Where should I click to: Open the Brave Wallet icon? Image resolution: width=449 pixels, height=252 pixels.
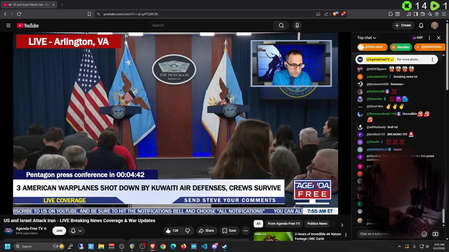pos(423,14)
